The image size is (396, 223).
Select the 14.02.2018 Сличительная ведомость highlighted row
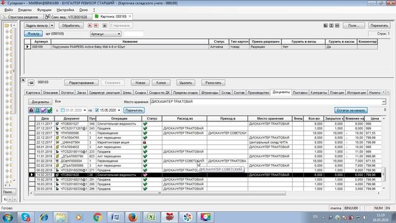[x=205, y=175]
